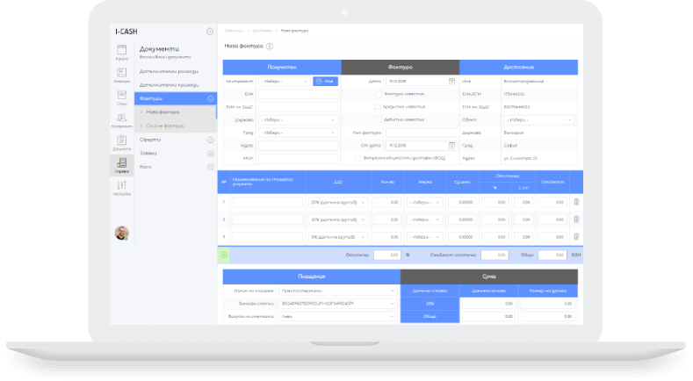Image resolution: width=693 pixels, height=381 pixels.
Task: Enable the Кредитно известие checkbox
Action: click(379, 106)
